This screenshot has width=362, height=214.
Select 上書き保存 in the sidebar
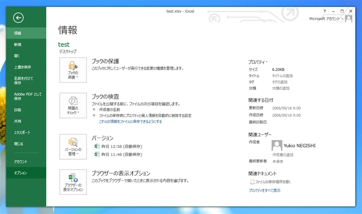coord(26,67)
